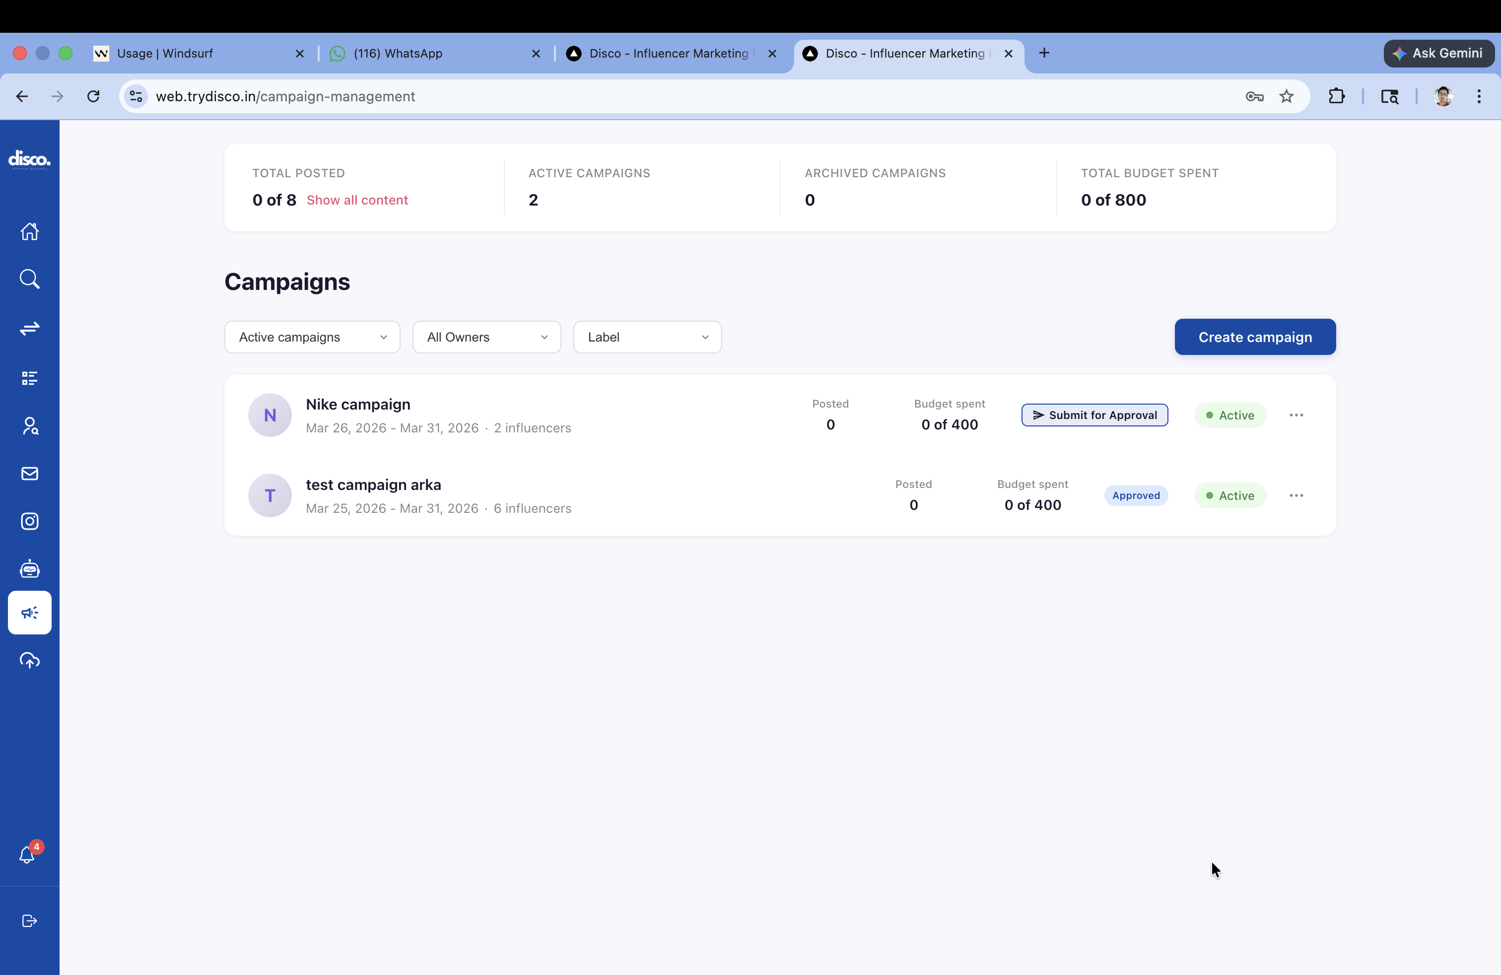This screenshot has width=1501, height=975.
Task: Click Submit for Approval on Nike campaign
Action: [1094, 415]
